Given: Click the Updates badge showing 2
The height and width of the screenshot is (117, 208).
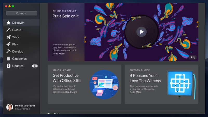Looking at the screenshot, I should [35, 66].
